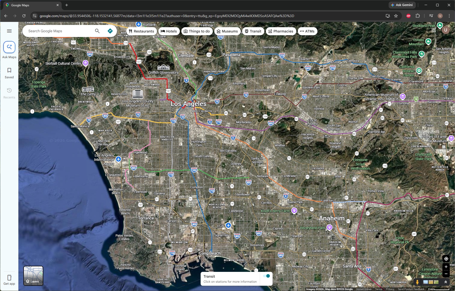Viewport: 455px width, 291px height.
Task: Close the Google Maps tab
Action: (57, 5)
